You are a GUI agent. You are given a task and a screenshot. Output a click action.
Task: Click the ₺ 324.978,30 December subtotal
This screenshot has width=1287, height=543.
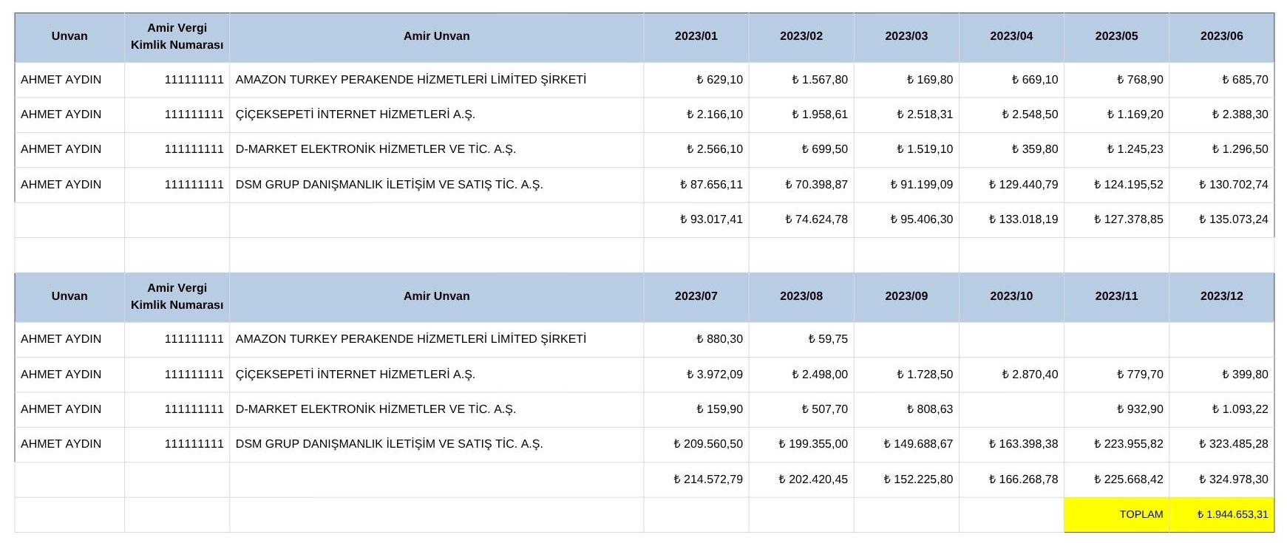click(1233, 479)
